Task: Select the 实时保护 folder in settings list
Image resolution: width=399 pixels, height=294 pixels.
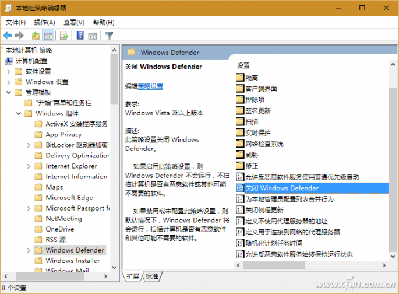Action: (257, 132)
